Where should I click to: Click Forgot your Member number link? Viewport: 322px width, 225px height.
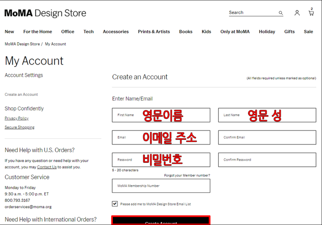coord(187,175)
